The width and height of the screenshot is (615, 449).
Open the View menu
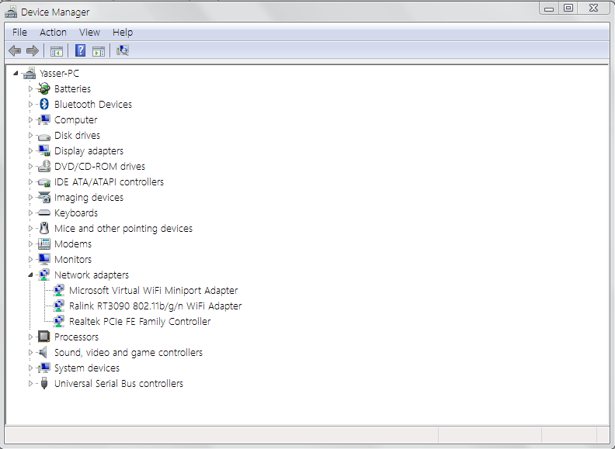[89, 32]
